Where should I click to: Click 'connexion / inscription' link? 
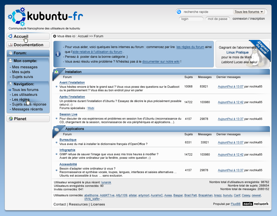[249, 19]
